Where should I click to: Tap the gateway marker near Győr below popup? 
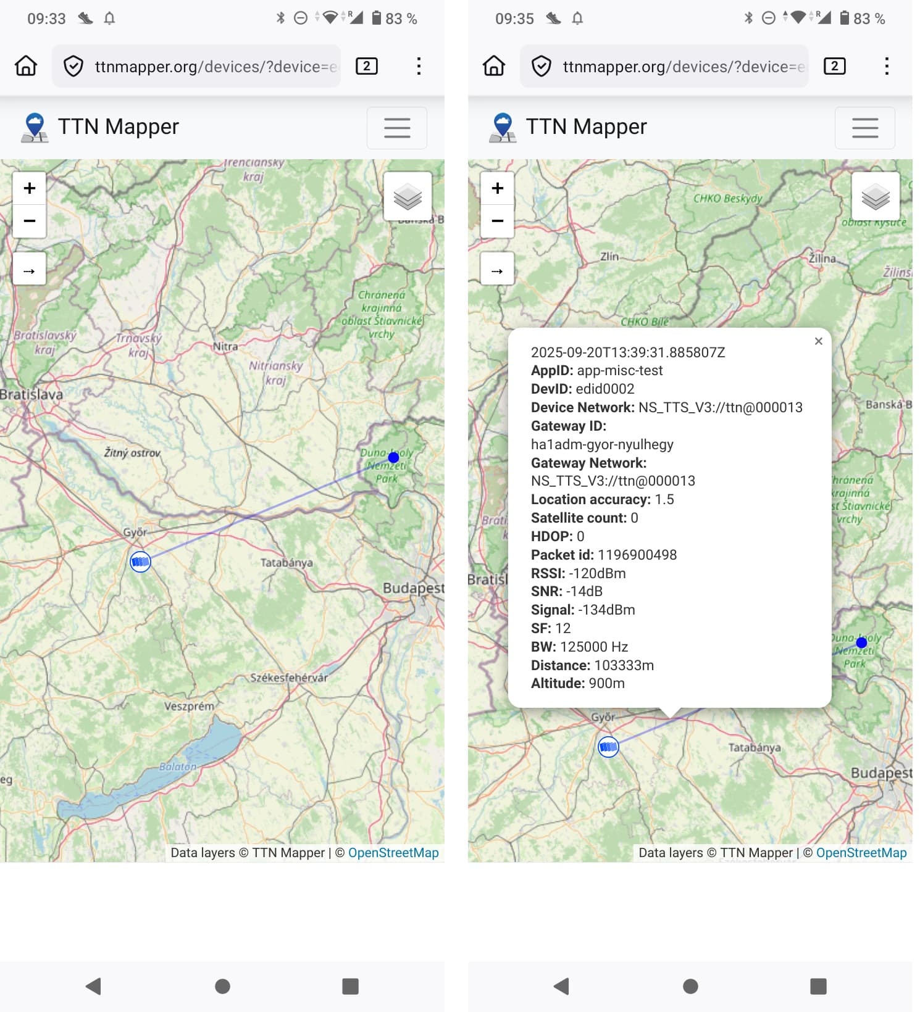tap(608, 747)
